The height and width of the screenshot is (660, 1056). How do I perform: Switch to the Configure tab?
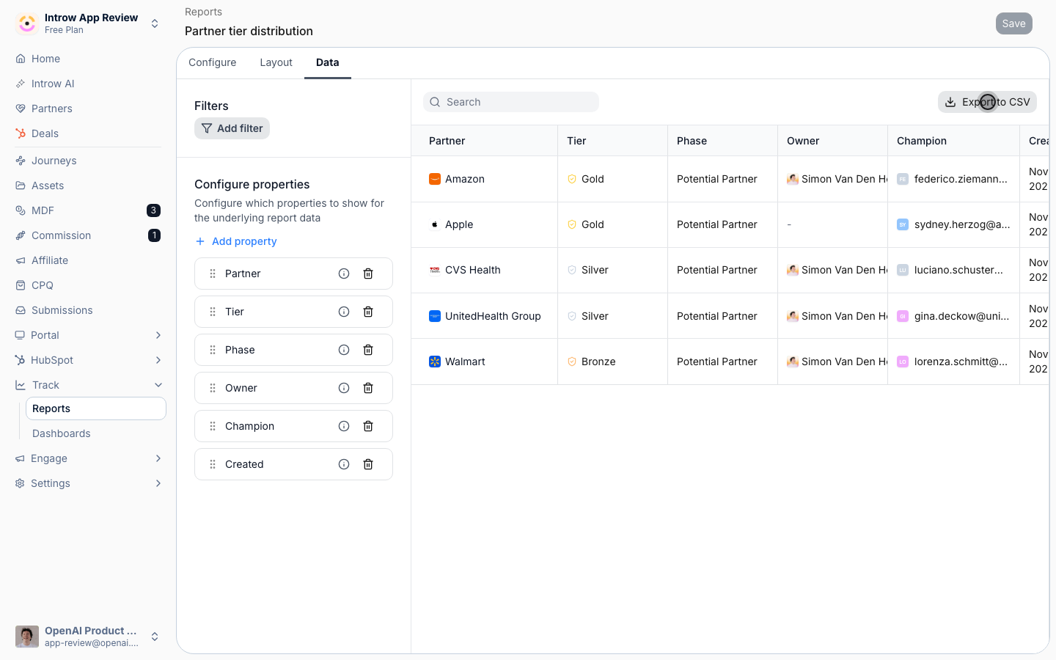coord(213,62)
